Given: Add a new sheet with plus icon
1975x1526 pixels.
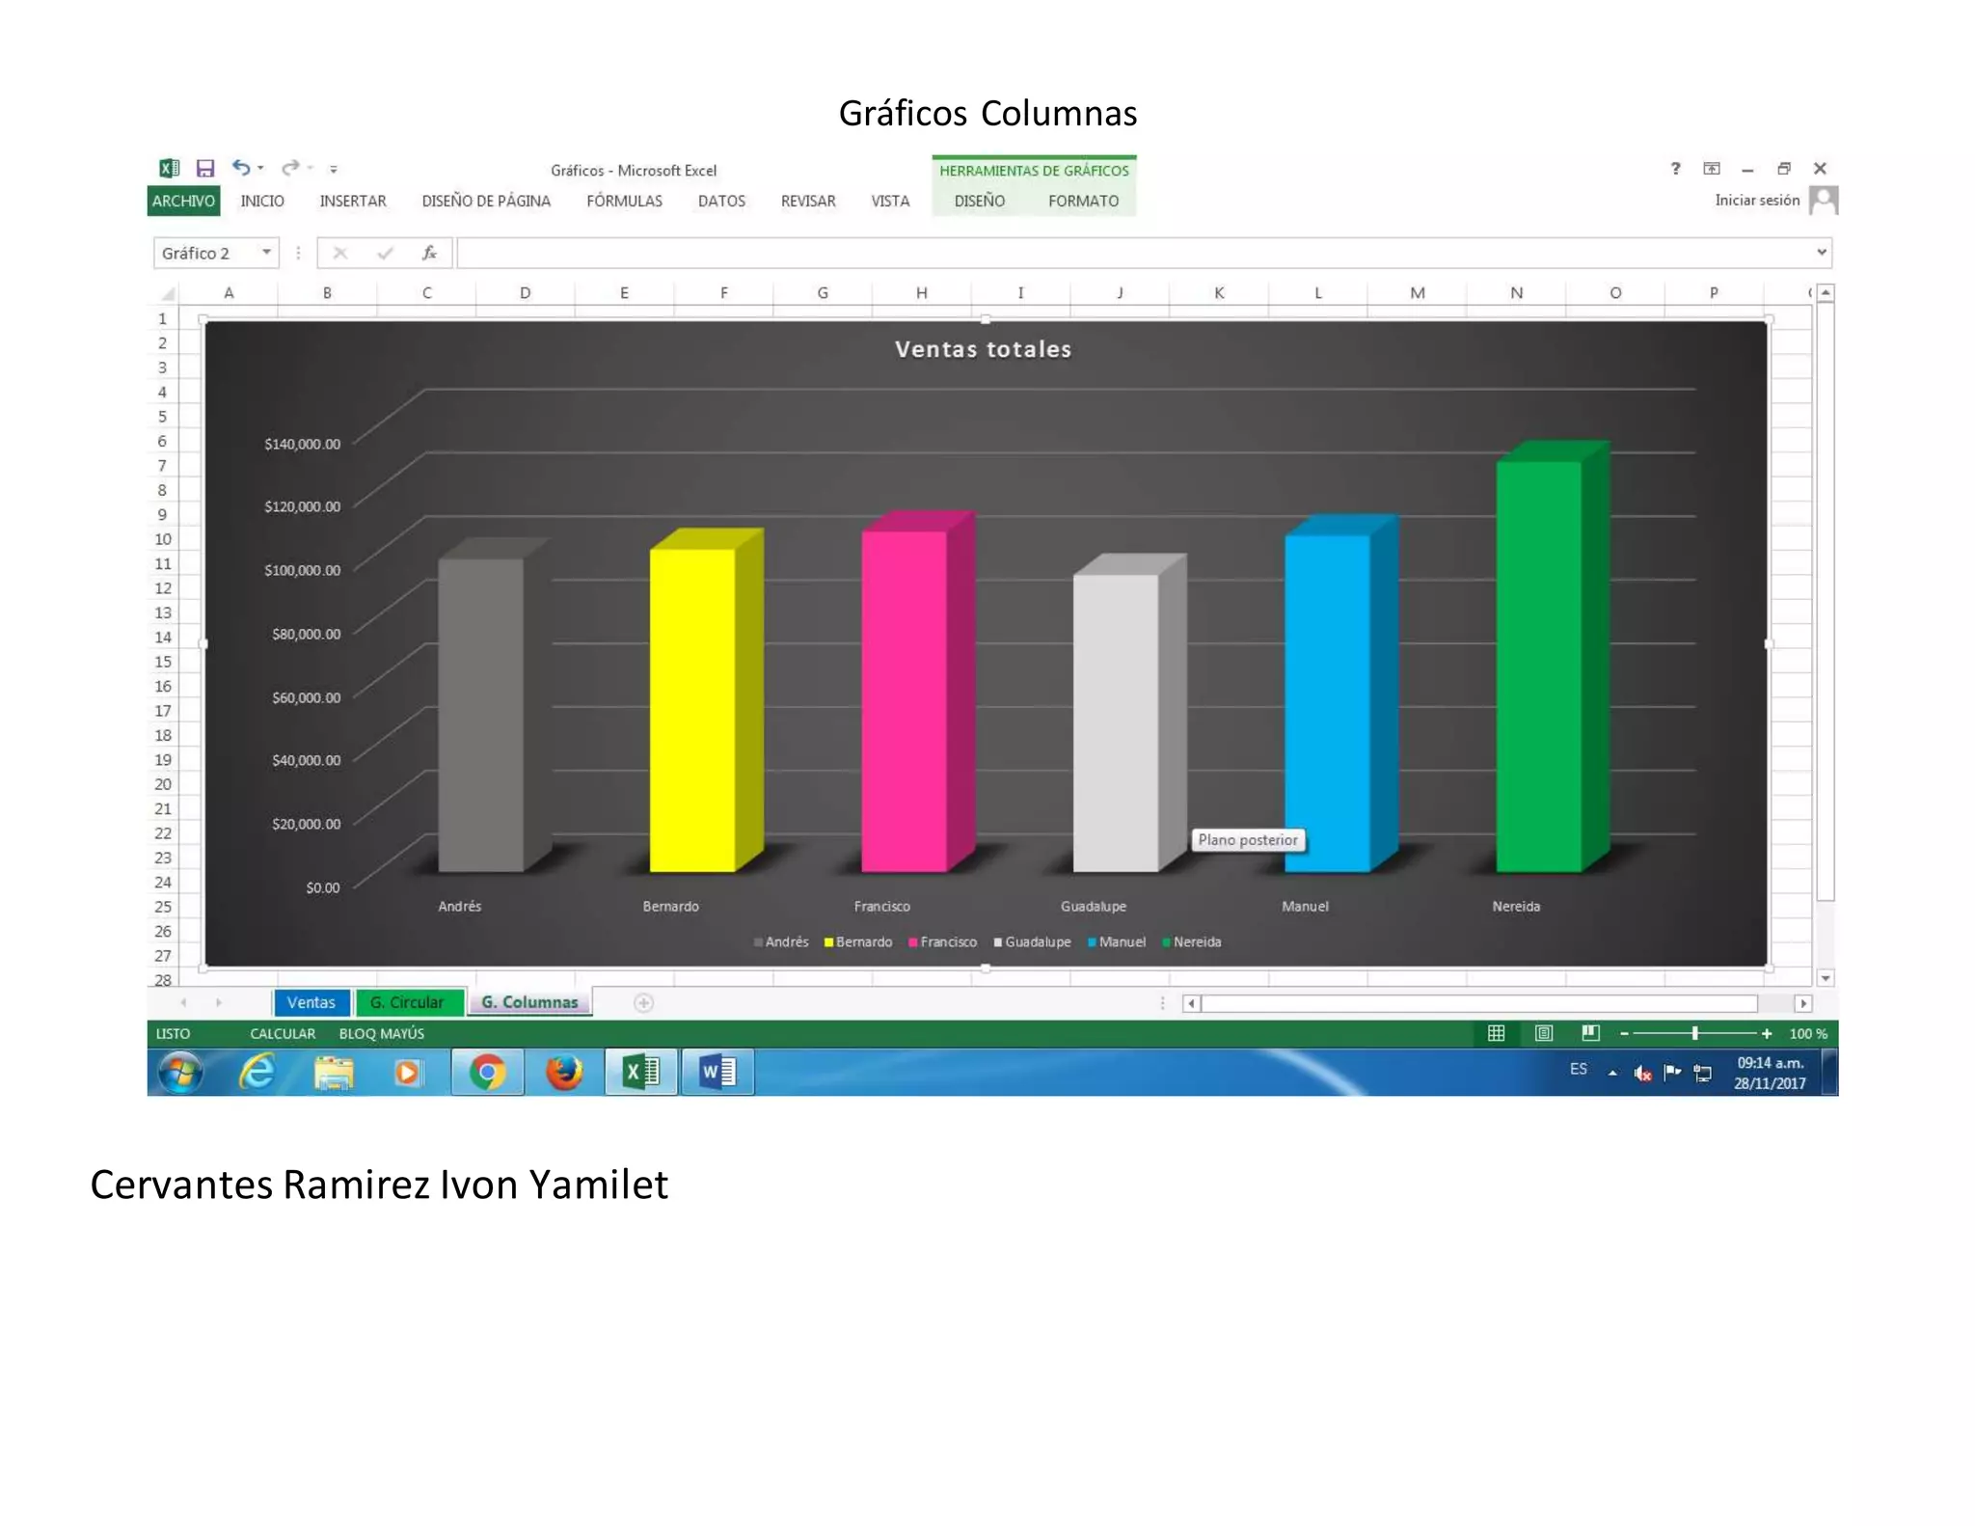Looking at the screenshot, I should pos(643,1003).
